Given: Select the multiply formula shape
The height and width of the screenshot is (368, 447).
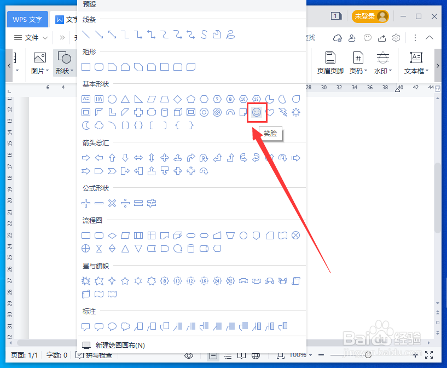Looking at the screenshot, I should pos(112,203).
